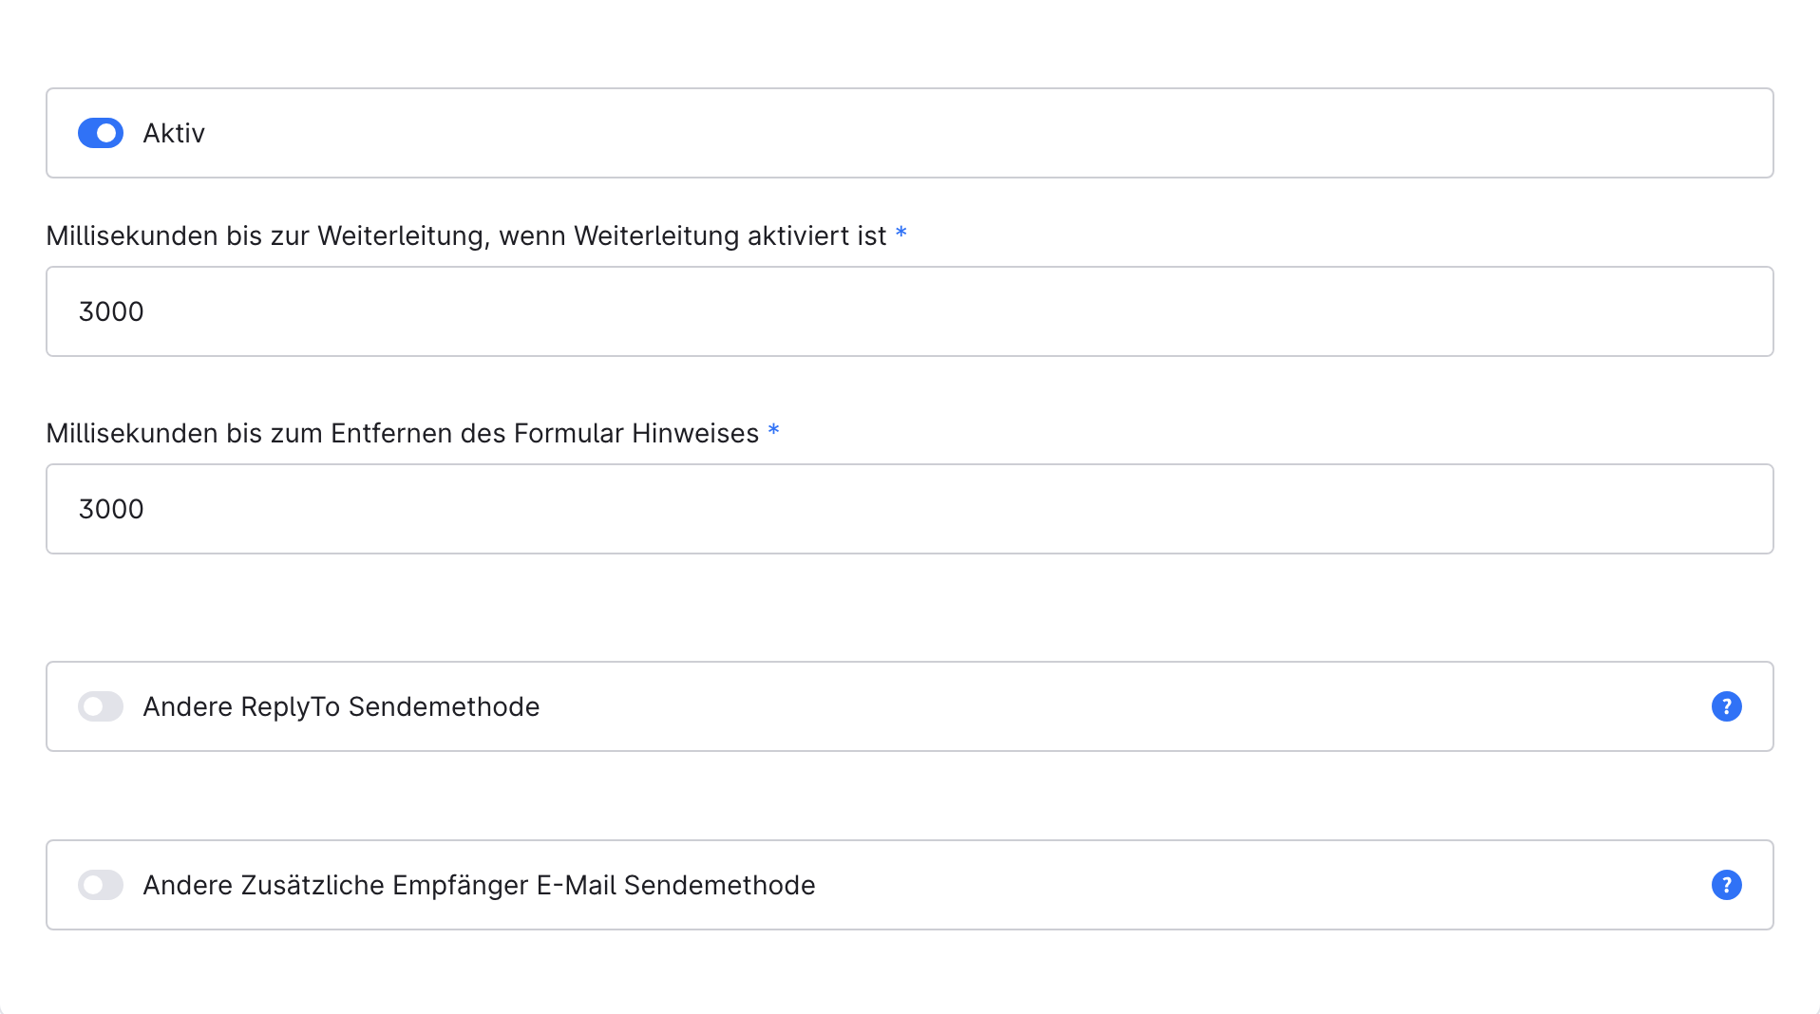Image resolution: width=1820 pixels, height=1014 pixels.
Task: Enable the Andere ReplyTo Sendemethode toggle
Action: (x=101, y=706)
